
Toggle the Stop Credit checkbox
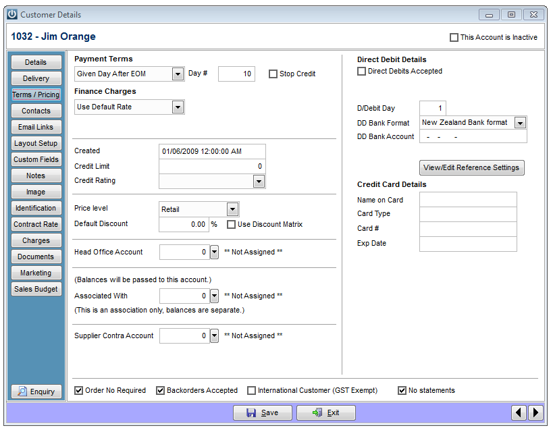point(273,74)
